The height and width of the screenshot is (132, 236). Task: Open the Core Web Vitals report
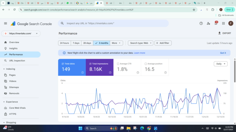[x=20, y=108]
